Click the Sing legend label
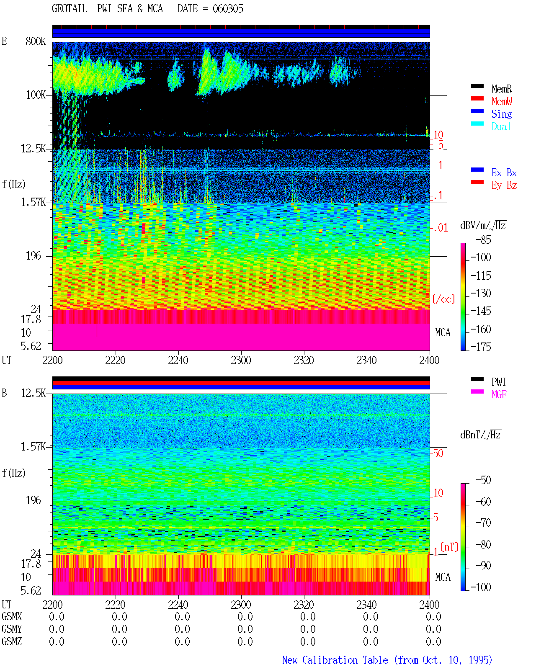536x667 pixels. click(x=502, y=114)
